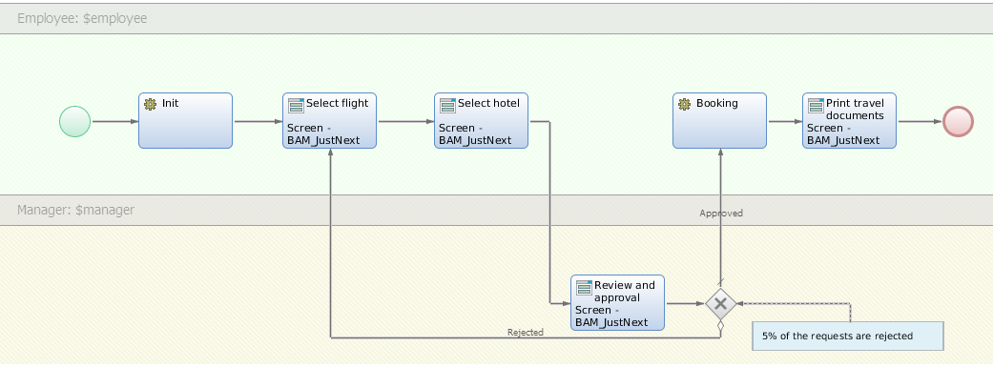Click the screen icon on Select flight
The width and height of the screenshot is (993, 367).
click(x=297, y=106)
